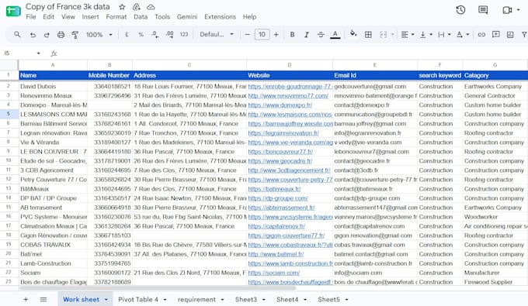528x306 pixels.
Task: Open the name box dropdown arrow
Action: coord(38,53)
